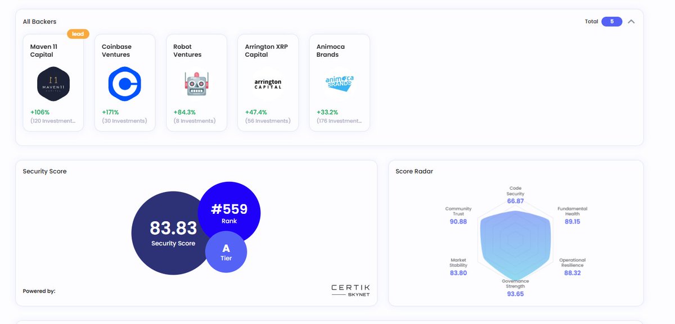Open the 56 Investments link under Arrington XRP

267,120
